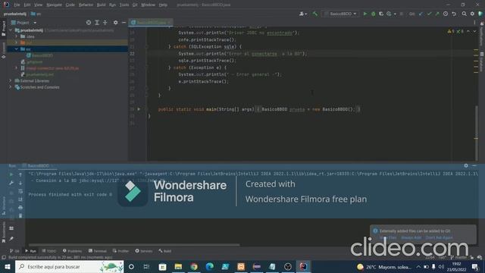The width and height of the screenshot is (485, 273).
Task: Switch to the BasicoBBDD editor tab
Action: (151, 23)
